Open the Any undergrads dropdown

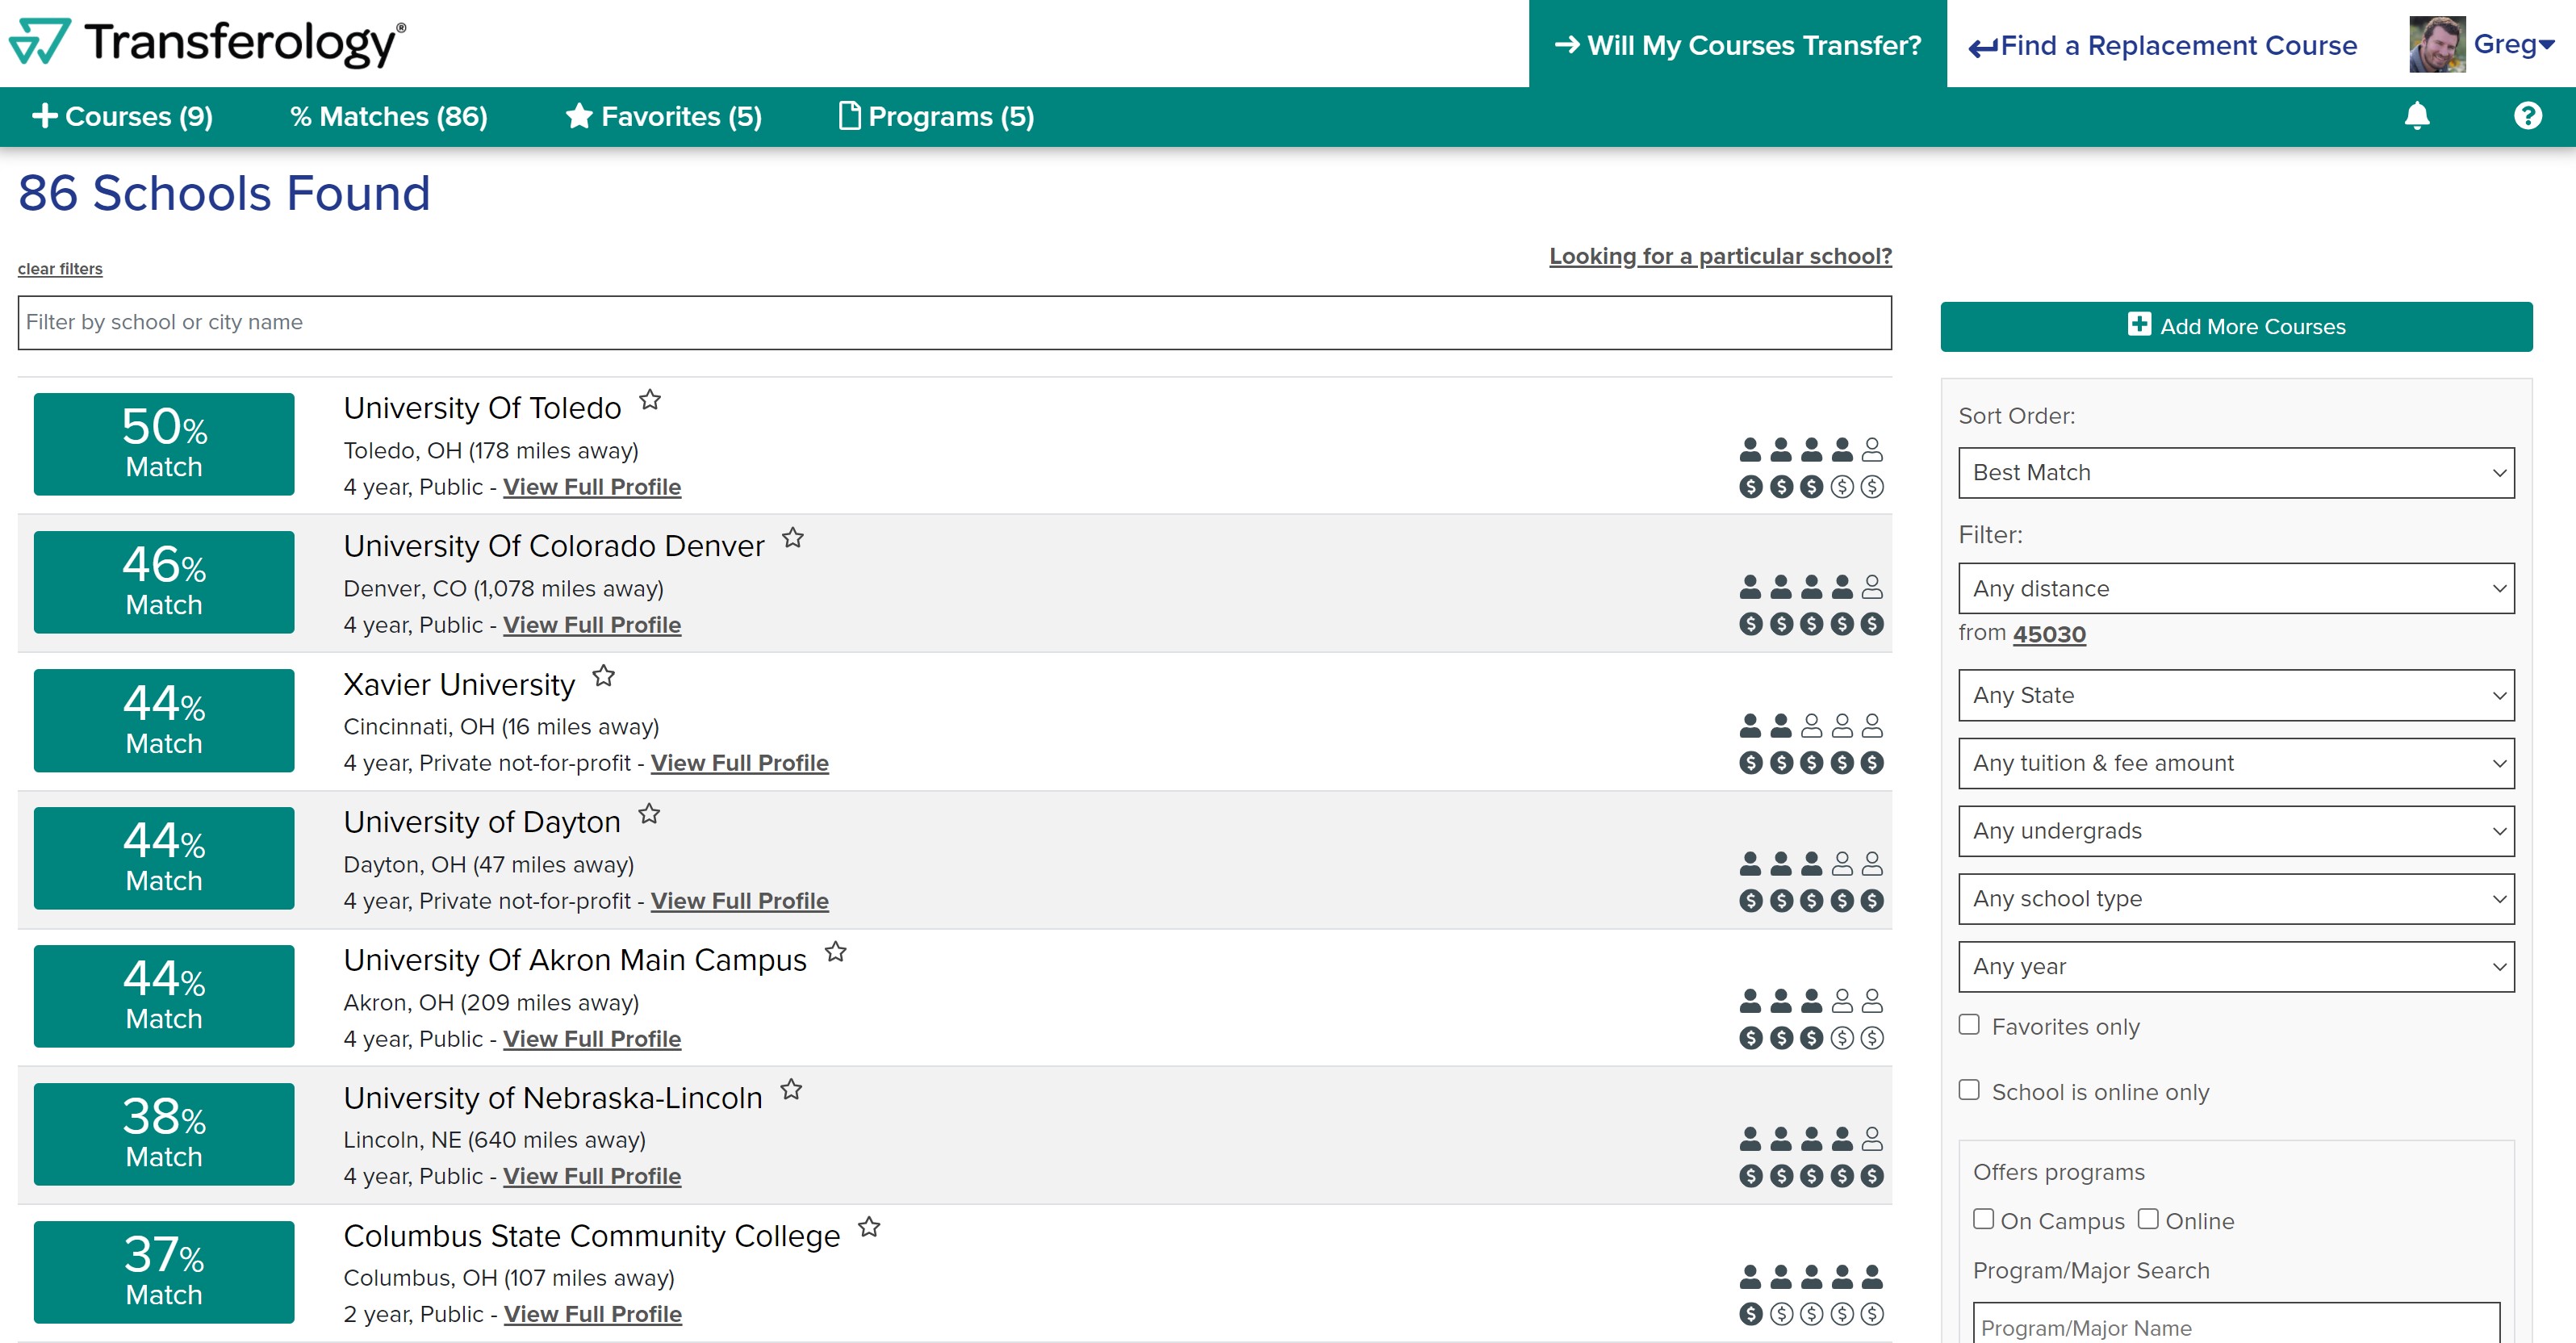click(2236, 831)
